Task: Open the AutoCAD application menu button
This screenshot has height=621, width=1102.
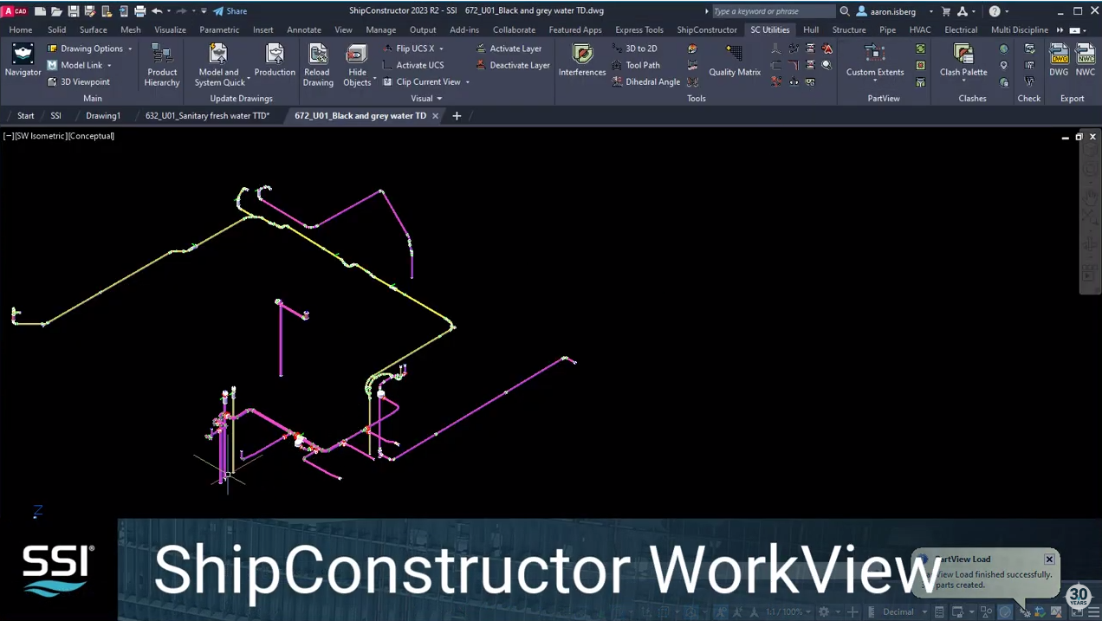Action: 16,11
